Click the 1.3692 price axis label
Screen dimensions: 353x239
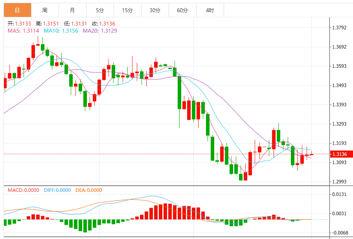pyautogui.click(x=340, y=47)
